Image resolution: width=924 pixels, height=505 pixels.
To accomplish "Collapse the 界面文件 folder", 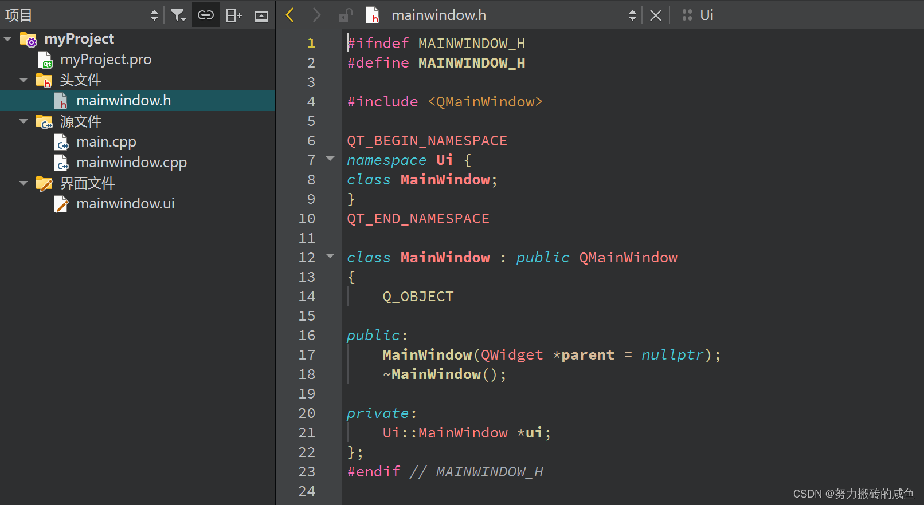I will [24, 183].
